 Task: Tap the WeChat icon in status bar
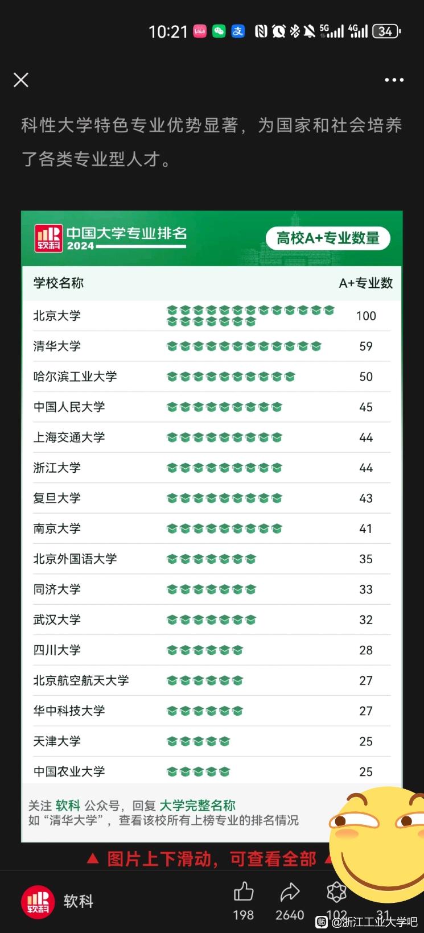tap(219, 31)
